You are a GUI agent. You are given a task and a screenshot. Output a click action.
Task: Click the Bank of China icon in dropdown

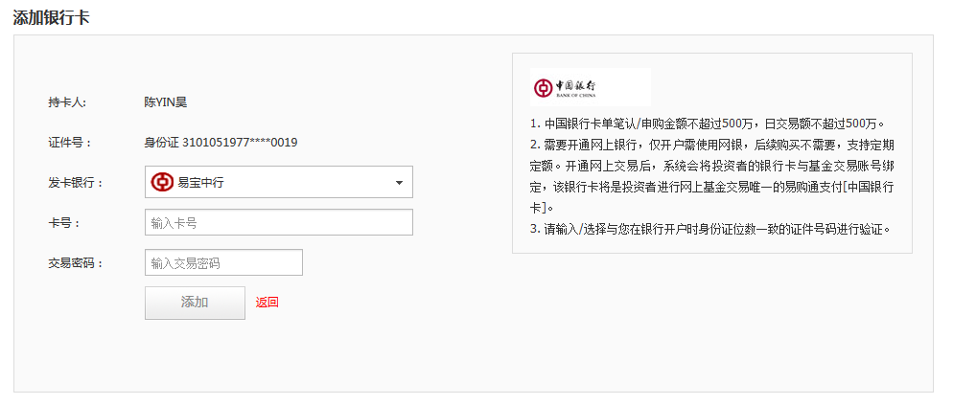162,182
